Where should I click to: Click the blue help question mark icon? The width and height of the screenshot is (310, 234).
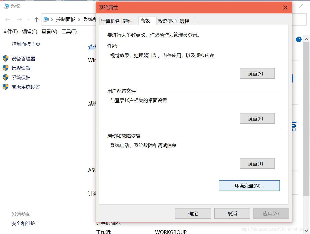299,39
